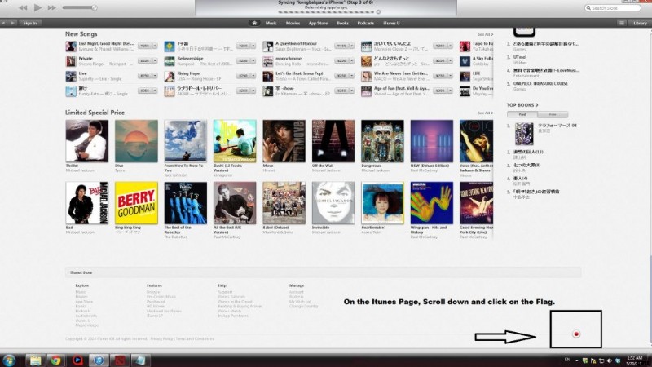
Task: Open Google Chrome from the taskbar
Action: (x=55, y=359)
